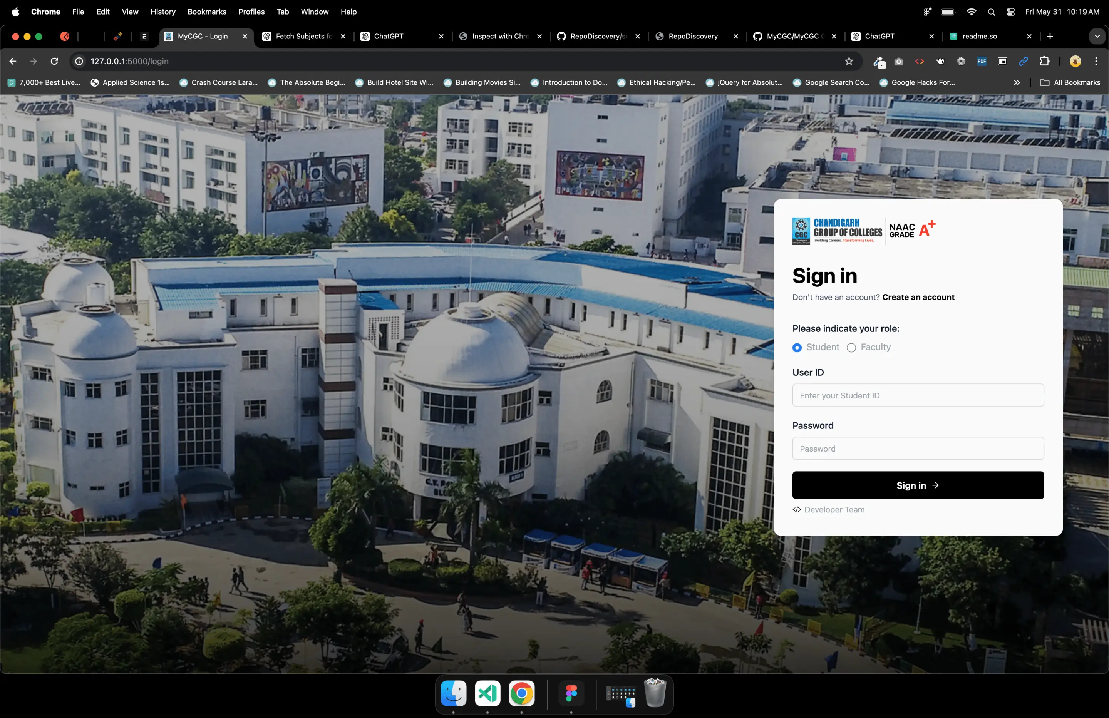Click the bookmark star icon in address bar
Viewport: 1109px width, 718px height.
(849, 61)
